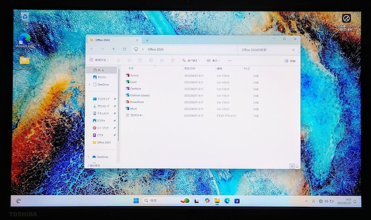371x220 pixels.
Task: Expand the OneDrive item below ギャラリー
Action: pos(89,85)
